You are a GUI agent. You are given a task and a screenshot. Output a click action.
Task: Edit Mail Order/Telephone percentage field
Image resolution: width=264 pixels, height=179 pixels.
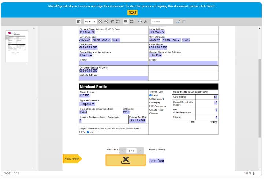pyautogui.click(x=216, y=110)
